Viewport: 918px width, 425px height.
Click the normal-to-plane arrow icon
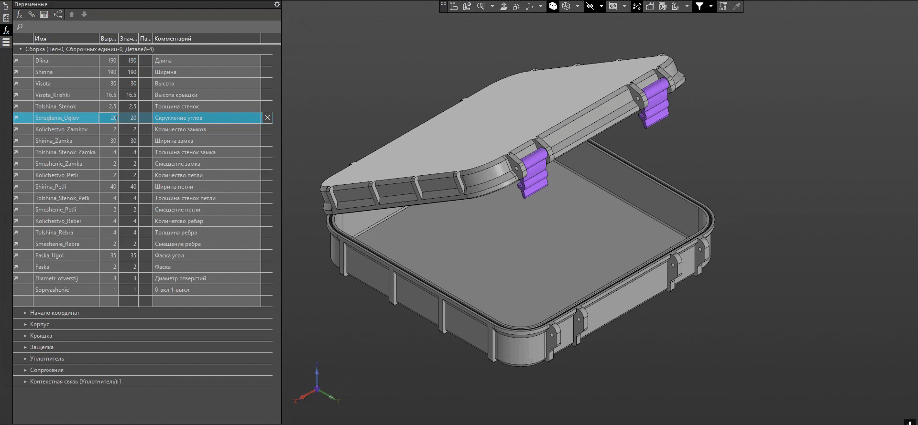[504, 6]
